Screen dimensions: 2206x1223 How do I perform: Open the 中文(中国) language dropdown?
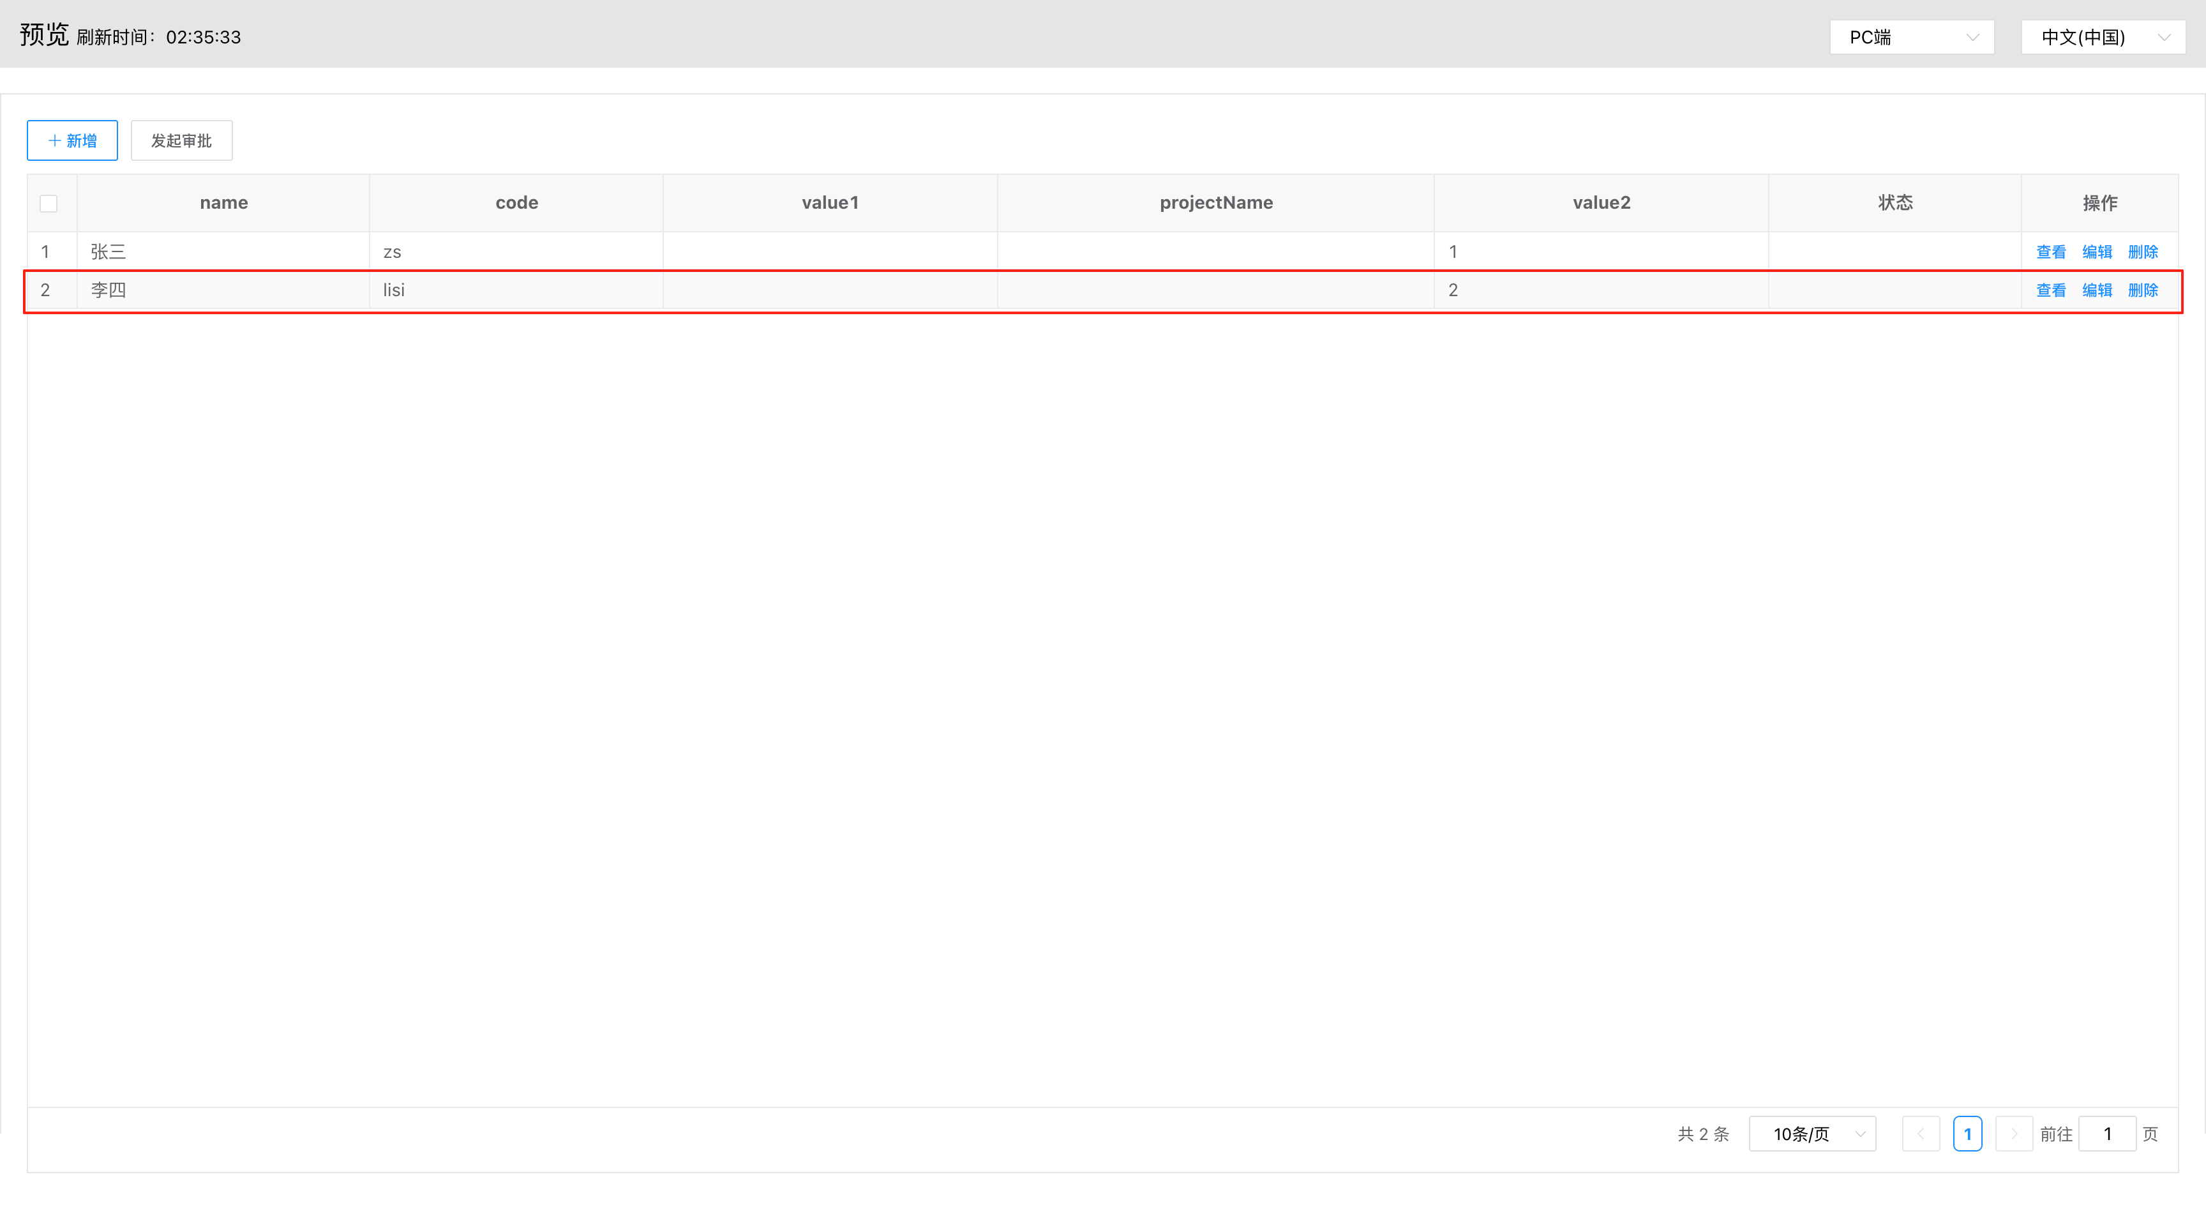[x=2103, y=37]
